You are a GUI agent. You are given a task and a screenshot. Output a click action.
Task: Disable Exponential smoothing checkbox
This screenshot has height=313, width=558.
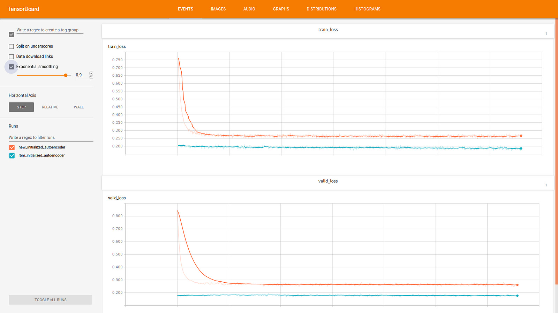[x=12, y=67]
